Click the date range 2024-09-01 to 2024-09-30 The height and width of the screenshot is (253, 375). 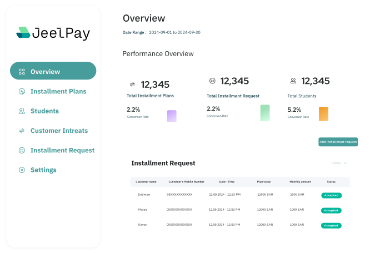click(175, 32)
